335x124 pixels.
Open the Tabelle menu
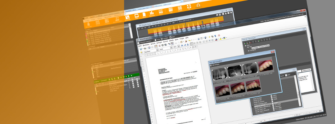tap(171, 41)
